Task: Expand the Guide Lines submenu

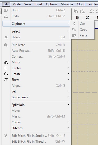Action: (68, 97)
